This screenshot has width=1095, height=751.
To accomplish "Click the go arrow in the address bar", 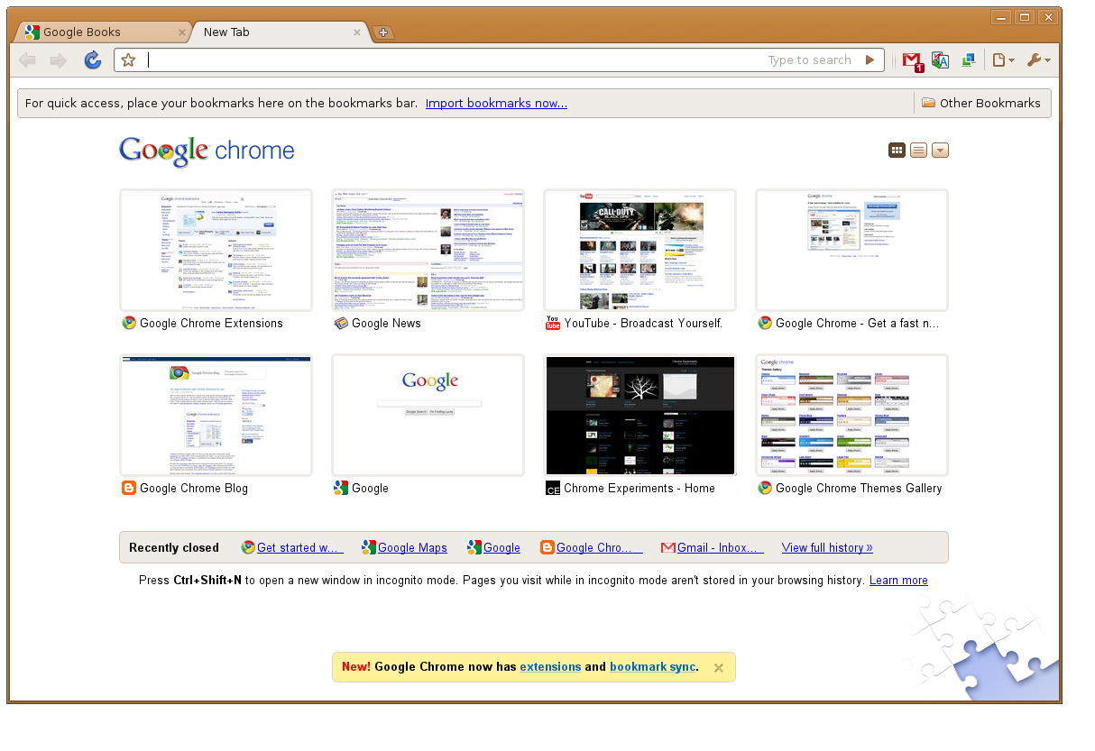I will coord(870,60).
